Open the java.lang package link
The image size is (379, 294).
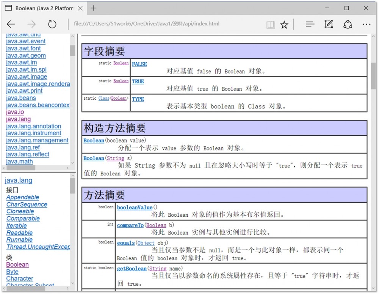(18, 119)
